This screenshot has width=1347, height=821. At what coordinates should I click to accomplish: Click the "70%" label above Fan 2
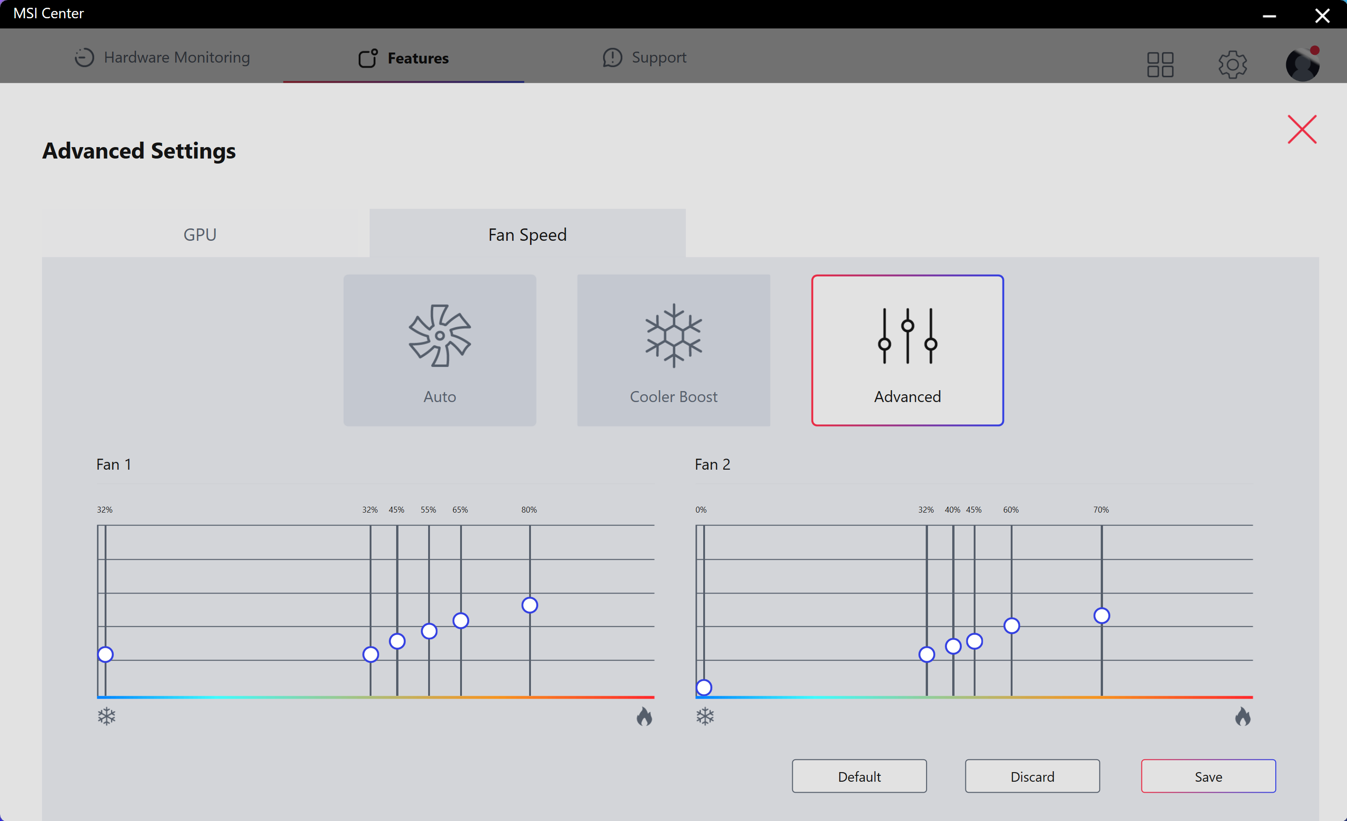(1101, 509)
